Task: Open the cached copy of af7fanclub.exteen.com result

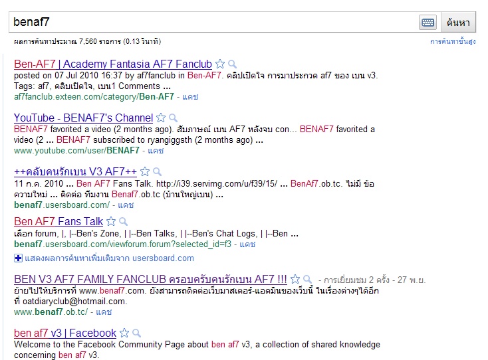Action: point(190,97)
